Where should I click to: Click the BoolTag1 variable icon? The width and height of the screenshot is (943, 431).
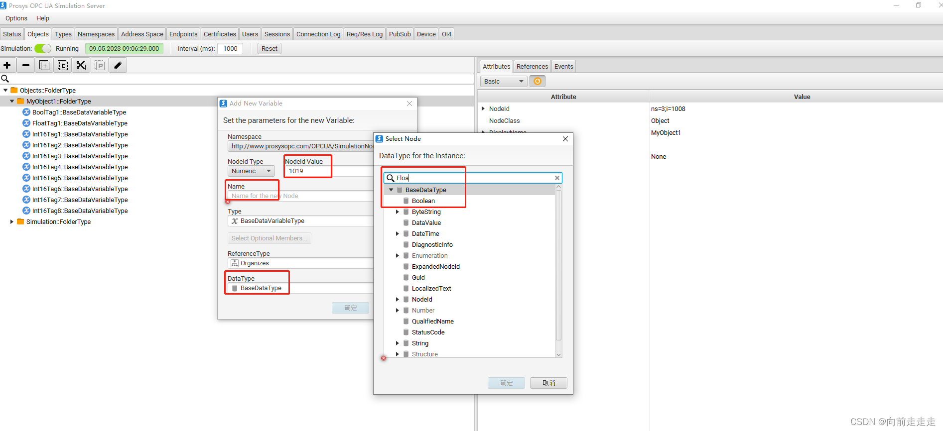pos(26,112)
